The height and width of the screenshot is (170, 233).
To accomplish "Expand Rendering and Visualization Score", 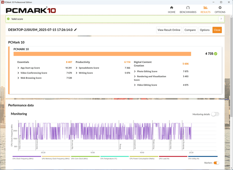I will point(135,76).
